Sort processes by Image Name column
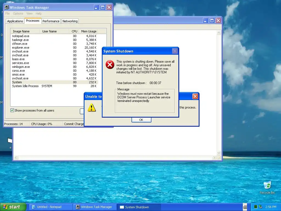Screen dimensions: 281x211 tap(25, 31)
